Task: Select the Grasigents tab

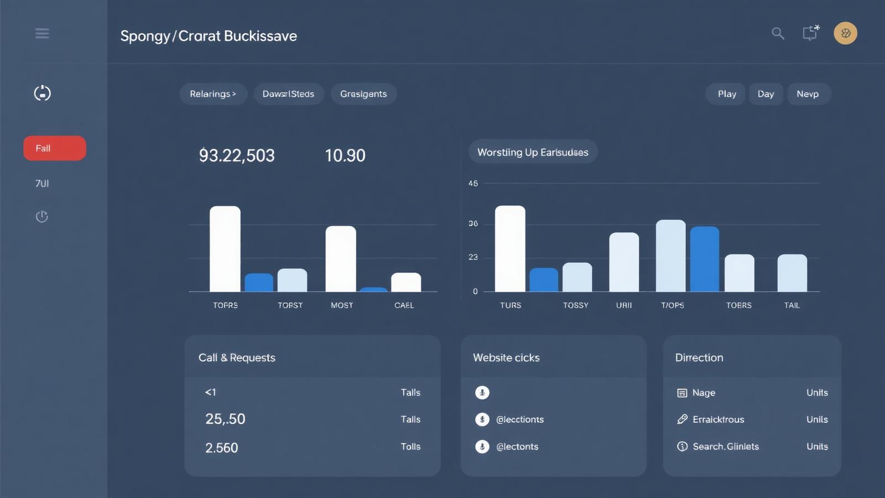Action: click(x=363, y=94)
